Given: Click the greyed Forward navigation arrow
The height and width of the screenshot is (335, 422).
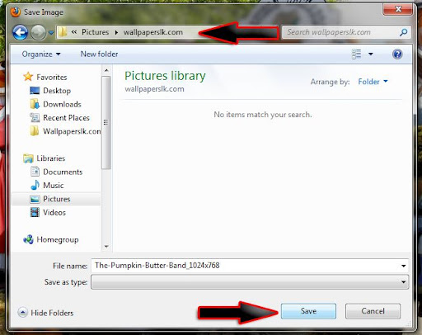Looking at the screenshot, I should tap(38, 32).
